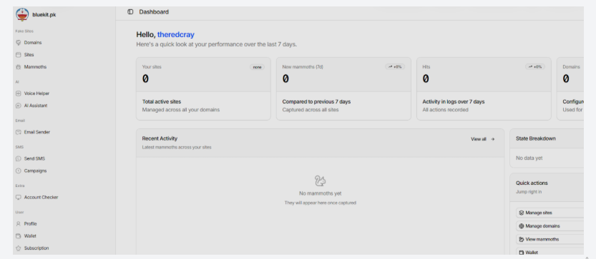This screenshot has width=596, height=259.
Task: Click the They will appear here once captured text
Action: [320, 203]
